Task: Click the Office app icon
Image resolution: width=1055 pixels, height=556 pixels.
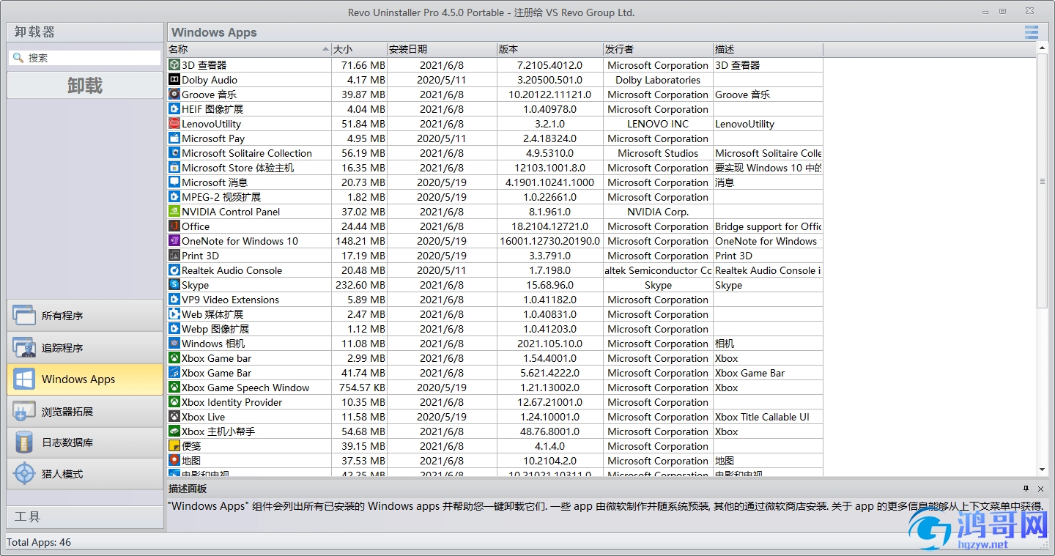Action: (174, 226)
